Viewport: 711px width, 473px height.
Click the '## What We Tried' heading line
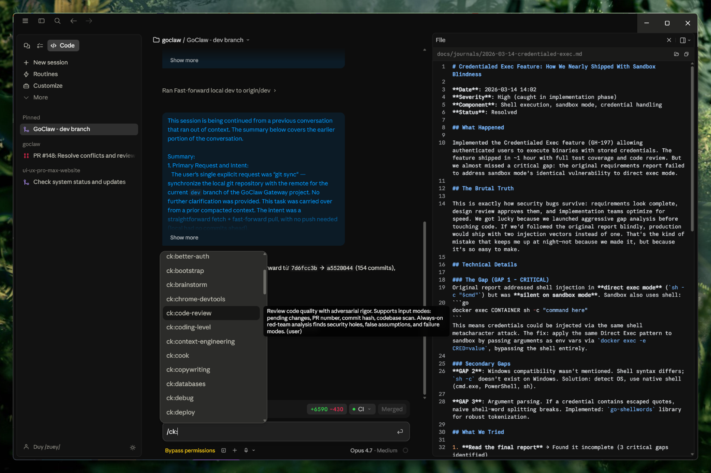pos(478,432)
